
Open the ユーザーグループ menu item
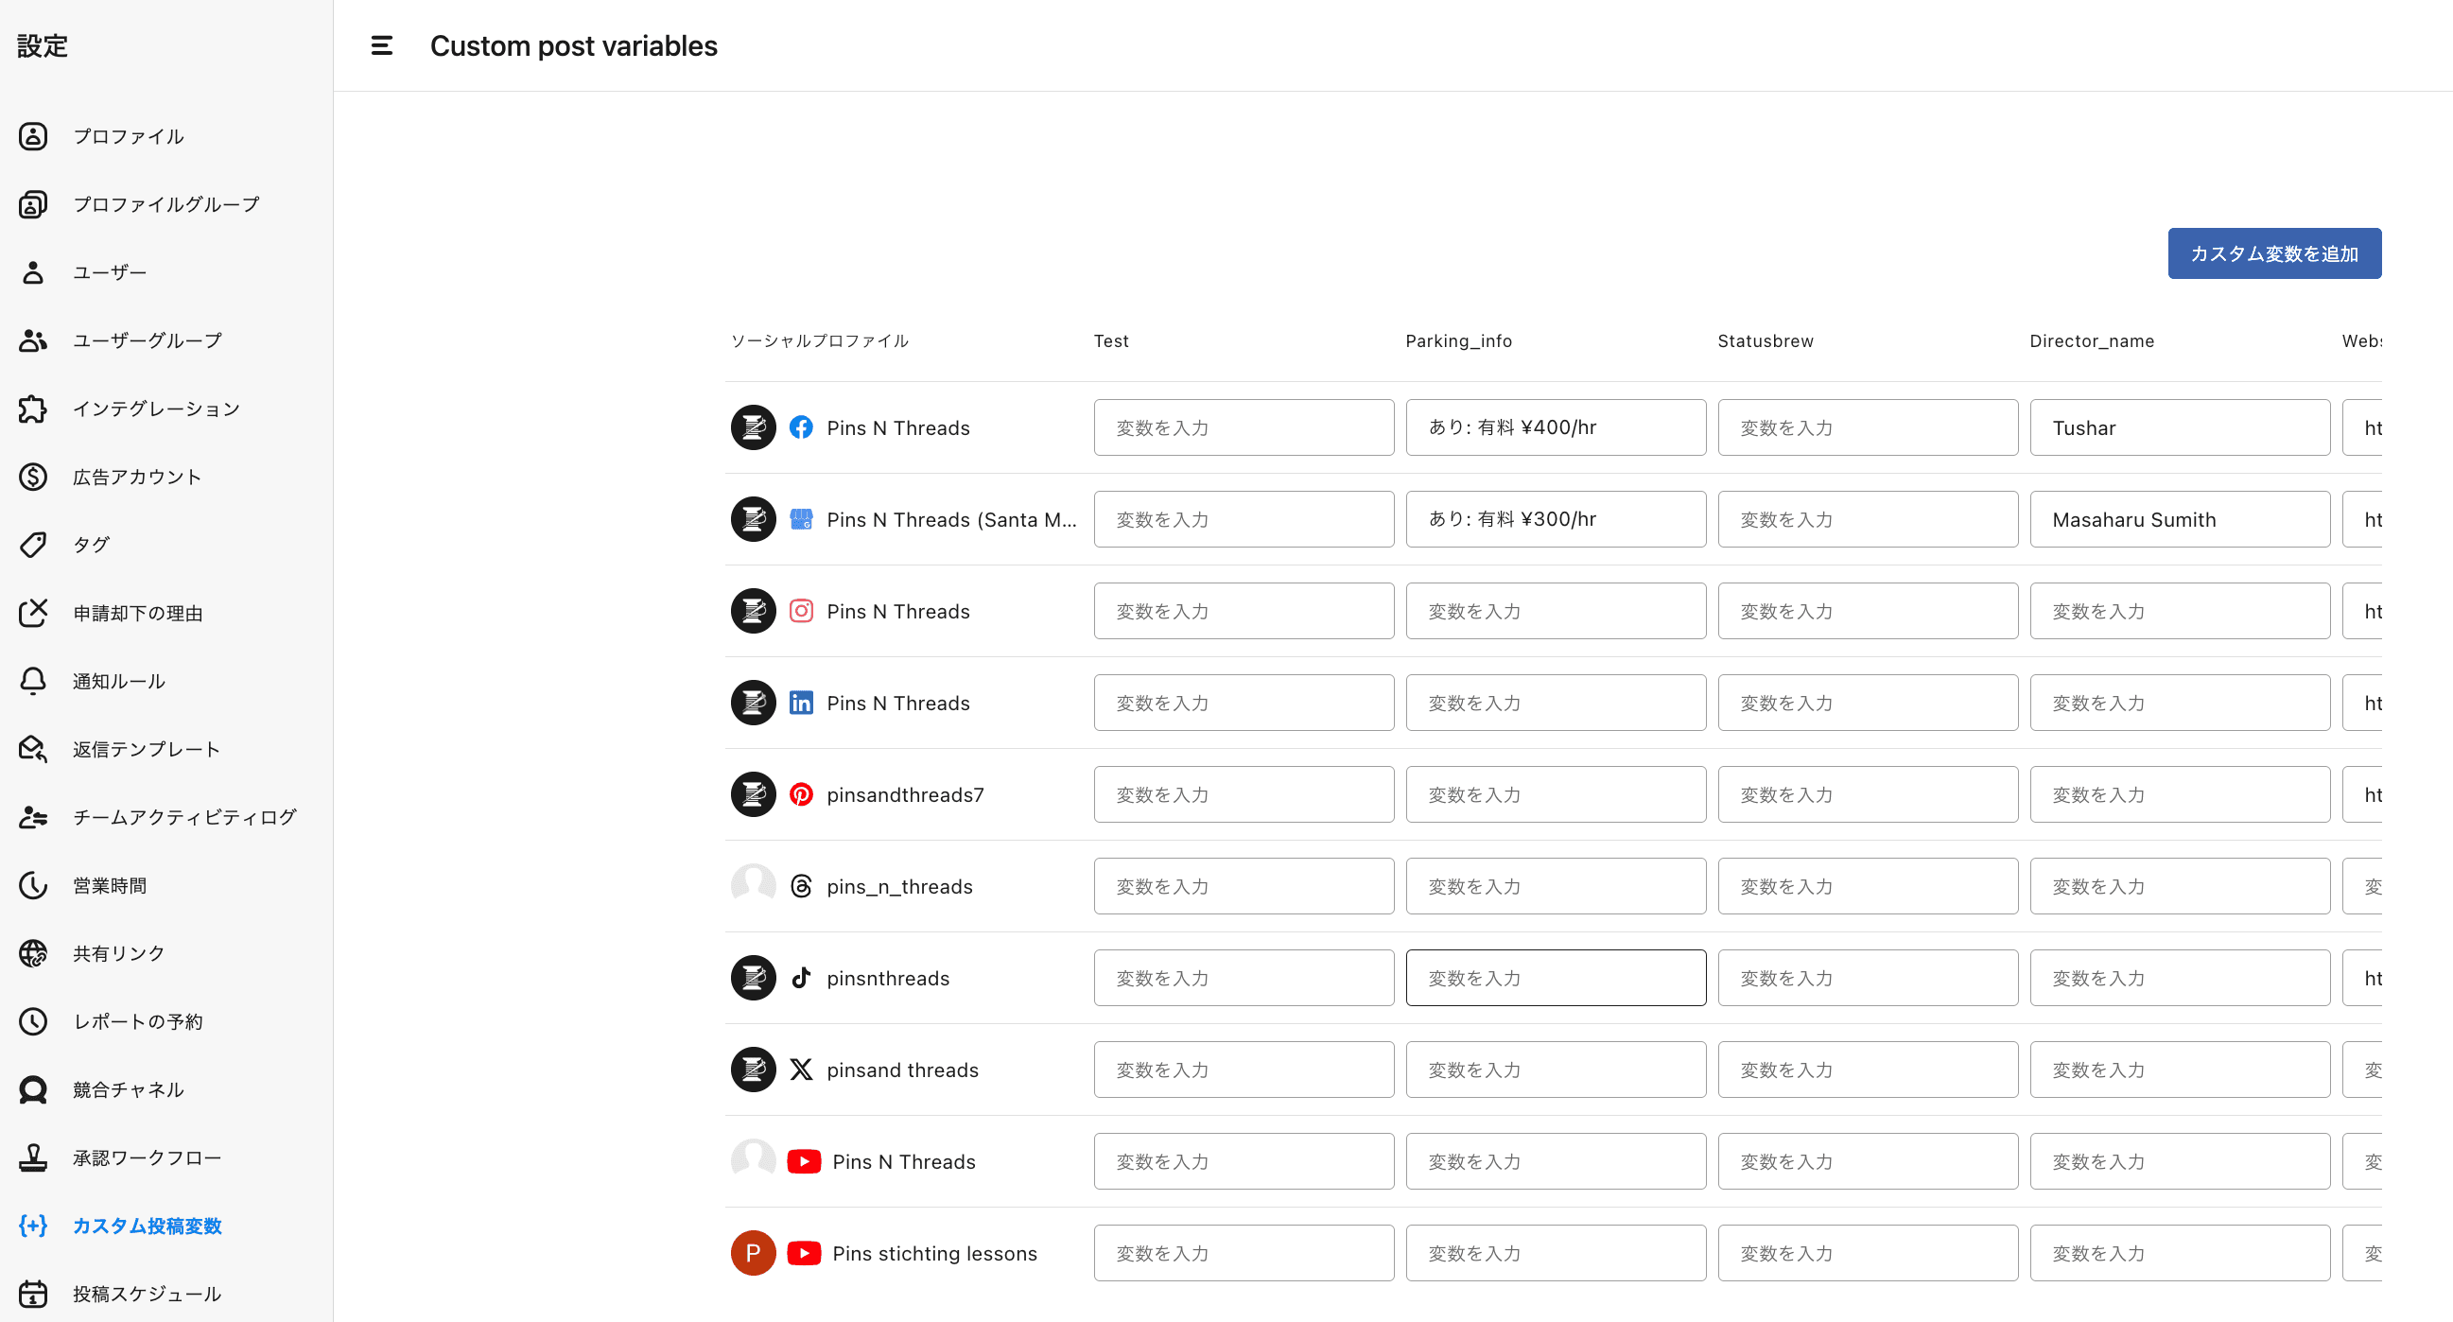tap(148, 340)
